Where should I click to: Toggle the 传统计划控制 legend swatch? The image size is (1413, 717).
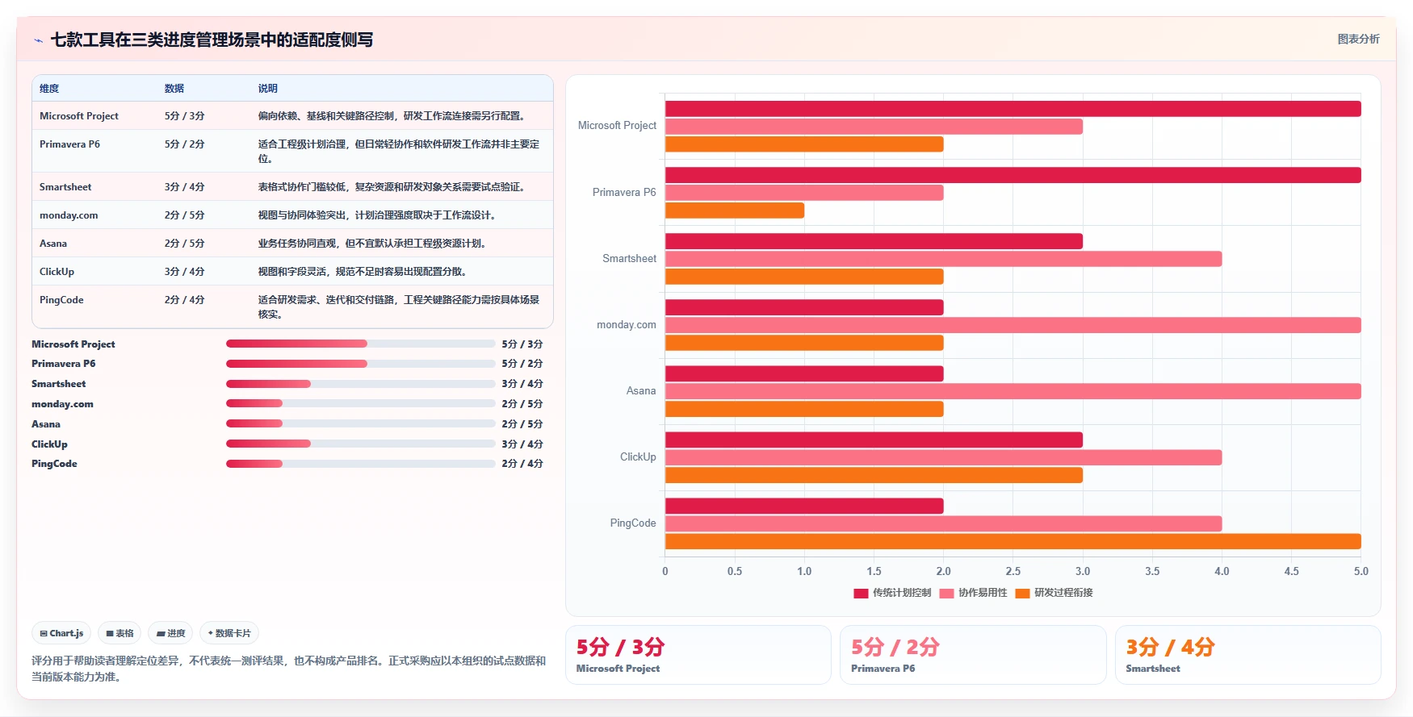pos(861,593)
